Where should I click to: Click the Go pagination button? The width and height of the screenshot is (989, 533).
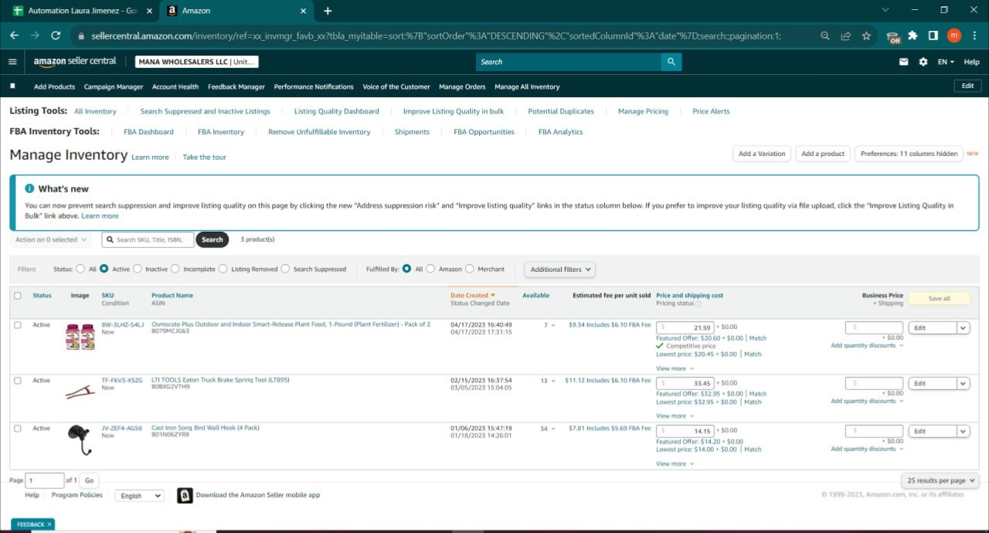pos(89,480)
